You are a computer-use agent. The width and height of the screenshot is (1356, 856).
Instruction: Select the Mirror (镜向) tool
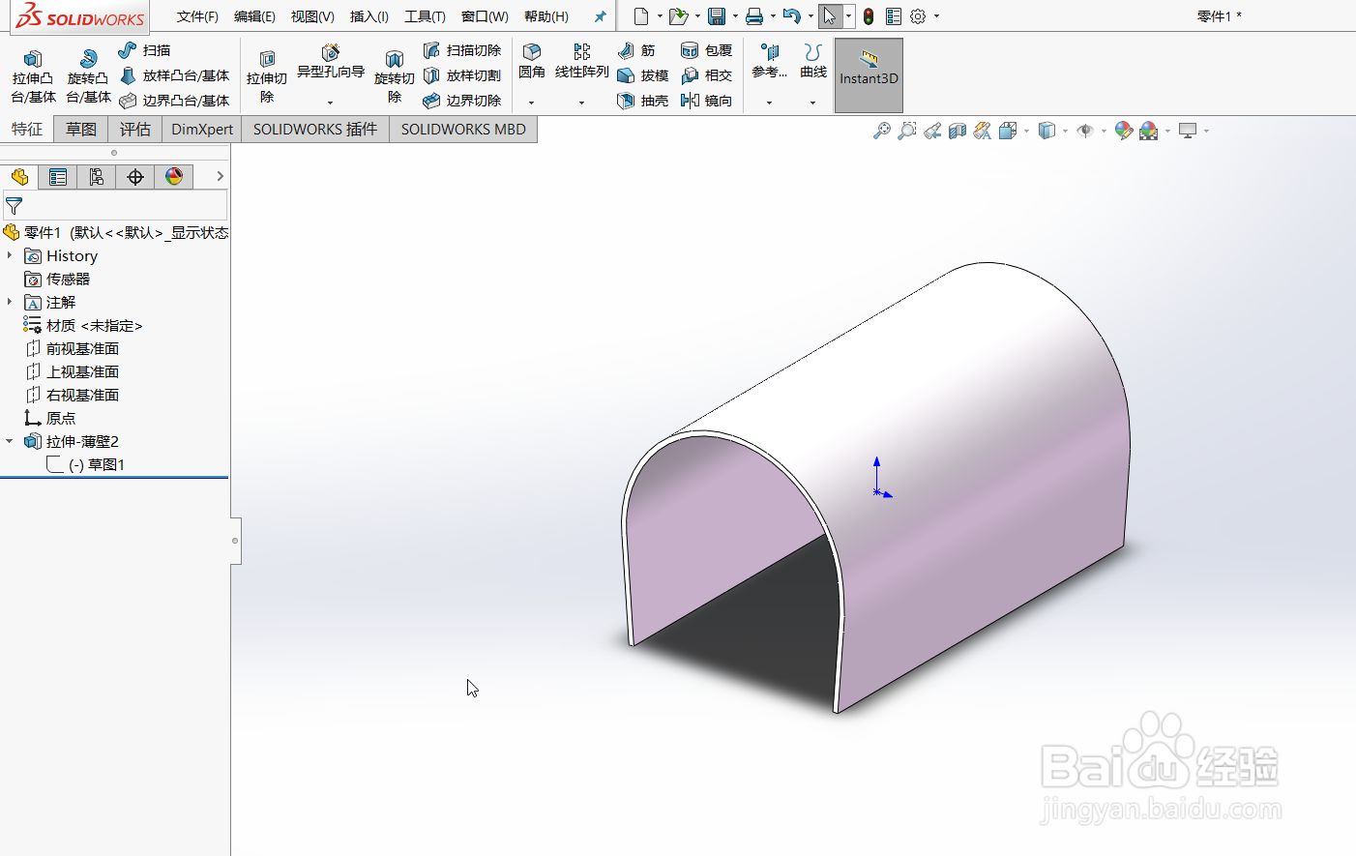pyautogui.click(x=707, y=101)
